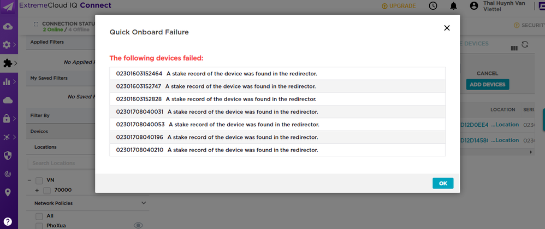The height and width of the screenshot is (229, 545).
Task: Open the bar chart sidebar icon
Action: pos(7,82)
